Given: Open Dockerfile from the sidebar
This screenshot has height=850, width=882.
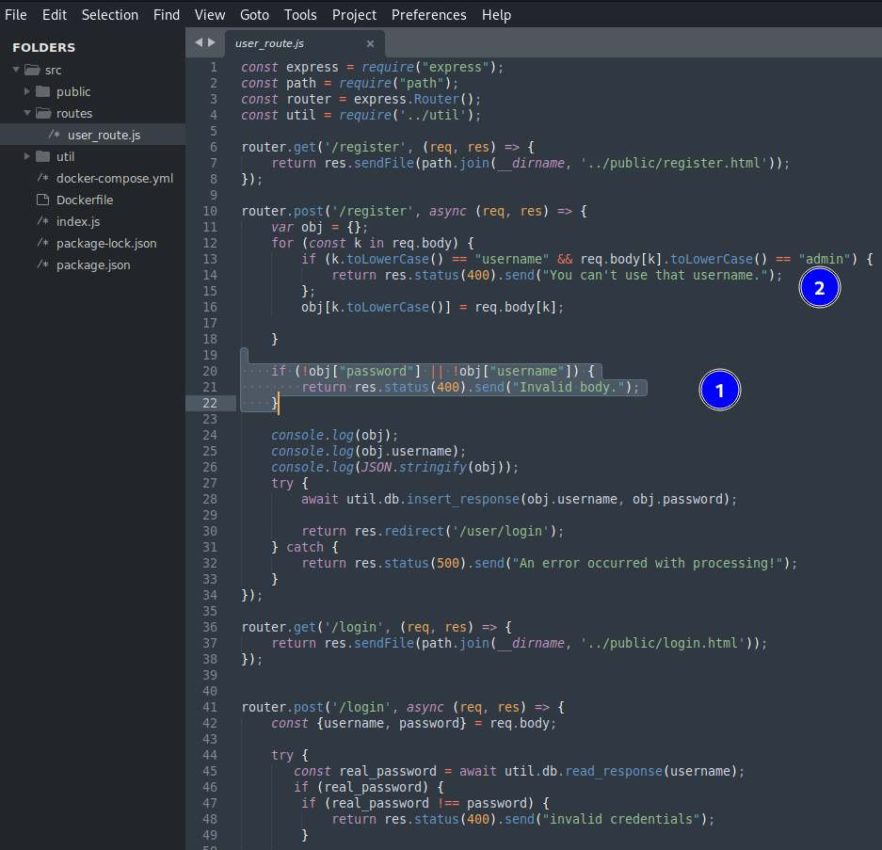Looking at the screenshot, I should [x=85, y=200].
